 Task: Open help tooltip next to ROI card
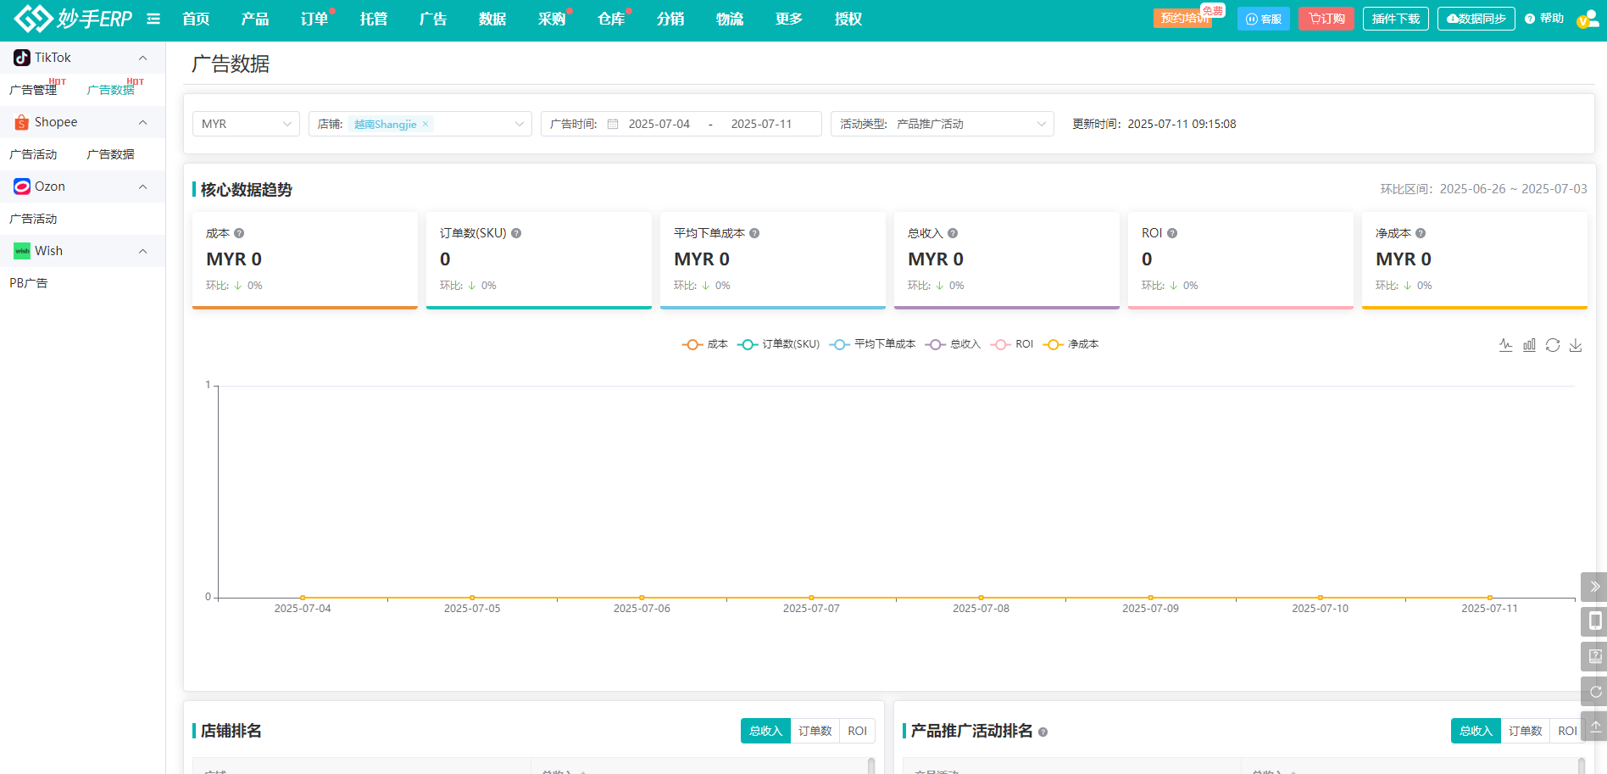point(1172,233)
